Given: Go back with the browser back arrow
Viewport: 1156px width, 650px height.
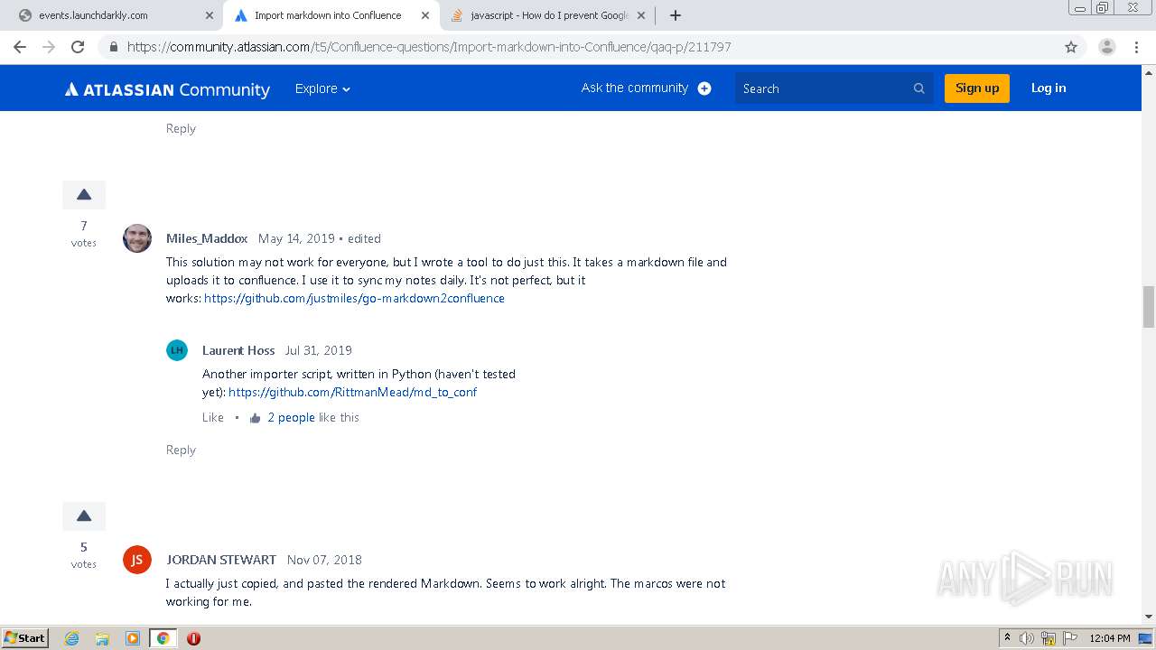Looking at the screenshot, I should tap(20, 47).
